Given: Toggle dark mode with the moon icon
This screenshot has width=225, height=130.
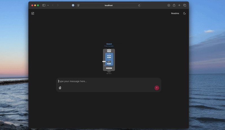Looking at the screenshot, I should coord(184,13).
